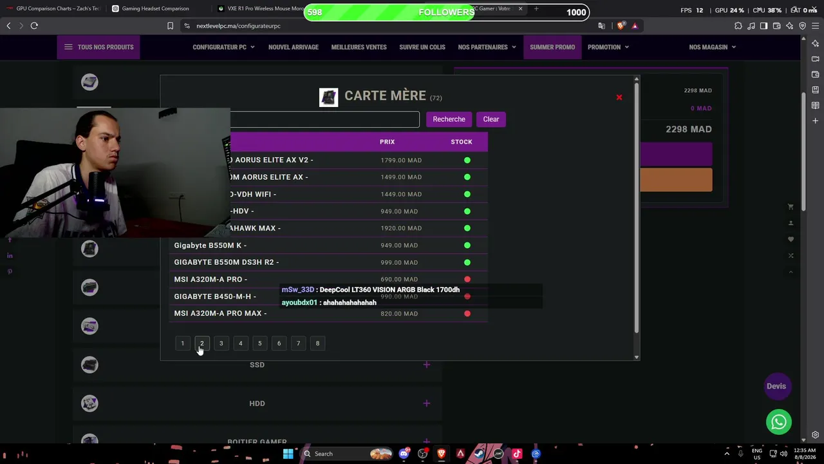Click the page translate icon in address bar
The width and height of the screenshot is (824, 464).
[601, 26]
